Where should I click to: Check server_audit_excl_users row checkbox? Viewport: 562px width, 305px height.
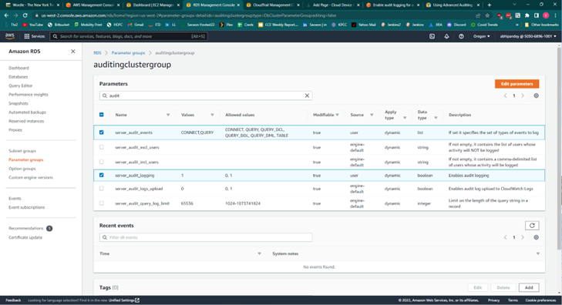point(102,147)
